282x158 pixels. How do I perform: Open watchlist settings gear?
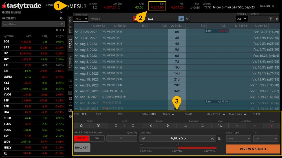click(61, 18)
